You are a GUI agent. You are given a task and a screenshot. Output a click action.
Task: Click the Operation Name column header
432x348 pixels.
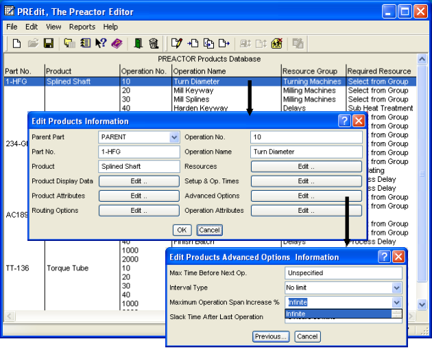tap(226, 71)
